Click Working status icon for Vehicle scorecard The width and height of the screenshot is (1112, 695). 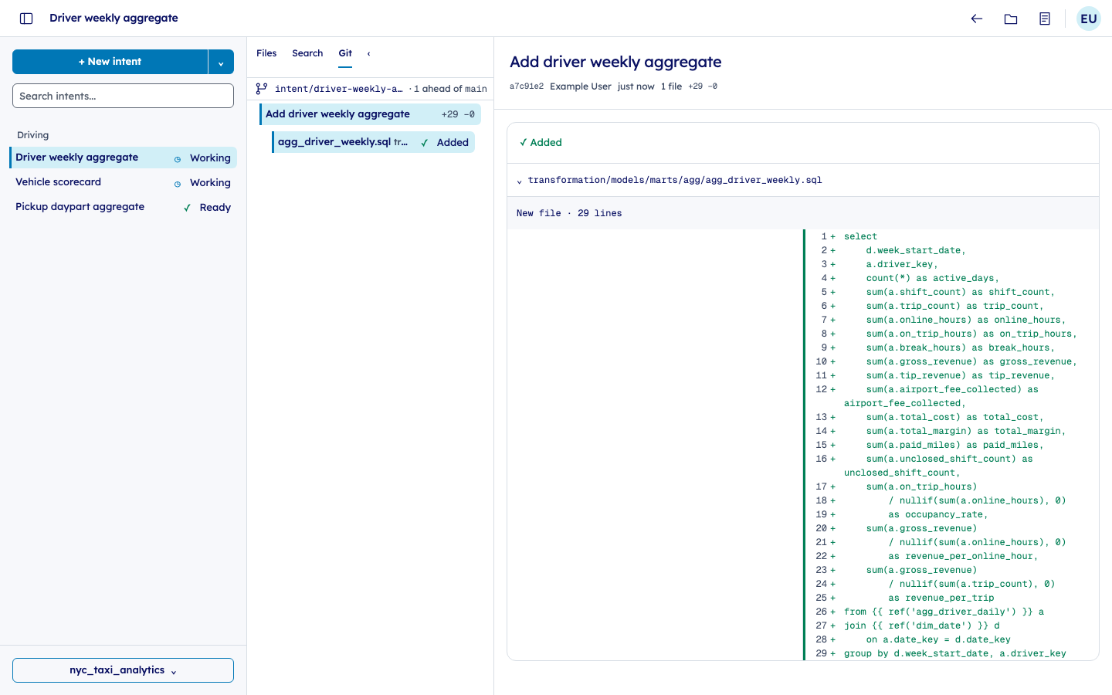pos(178,184)
